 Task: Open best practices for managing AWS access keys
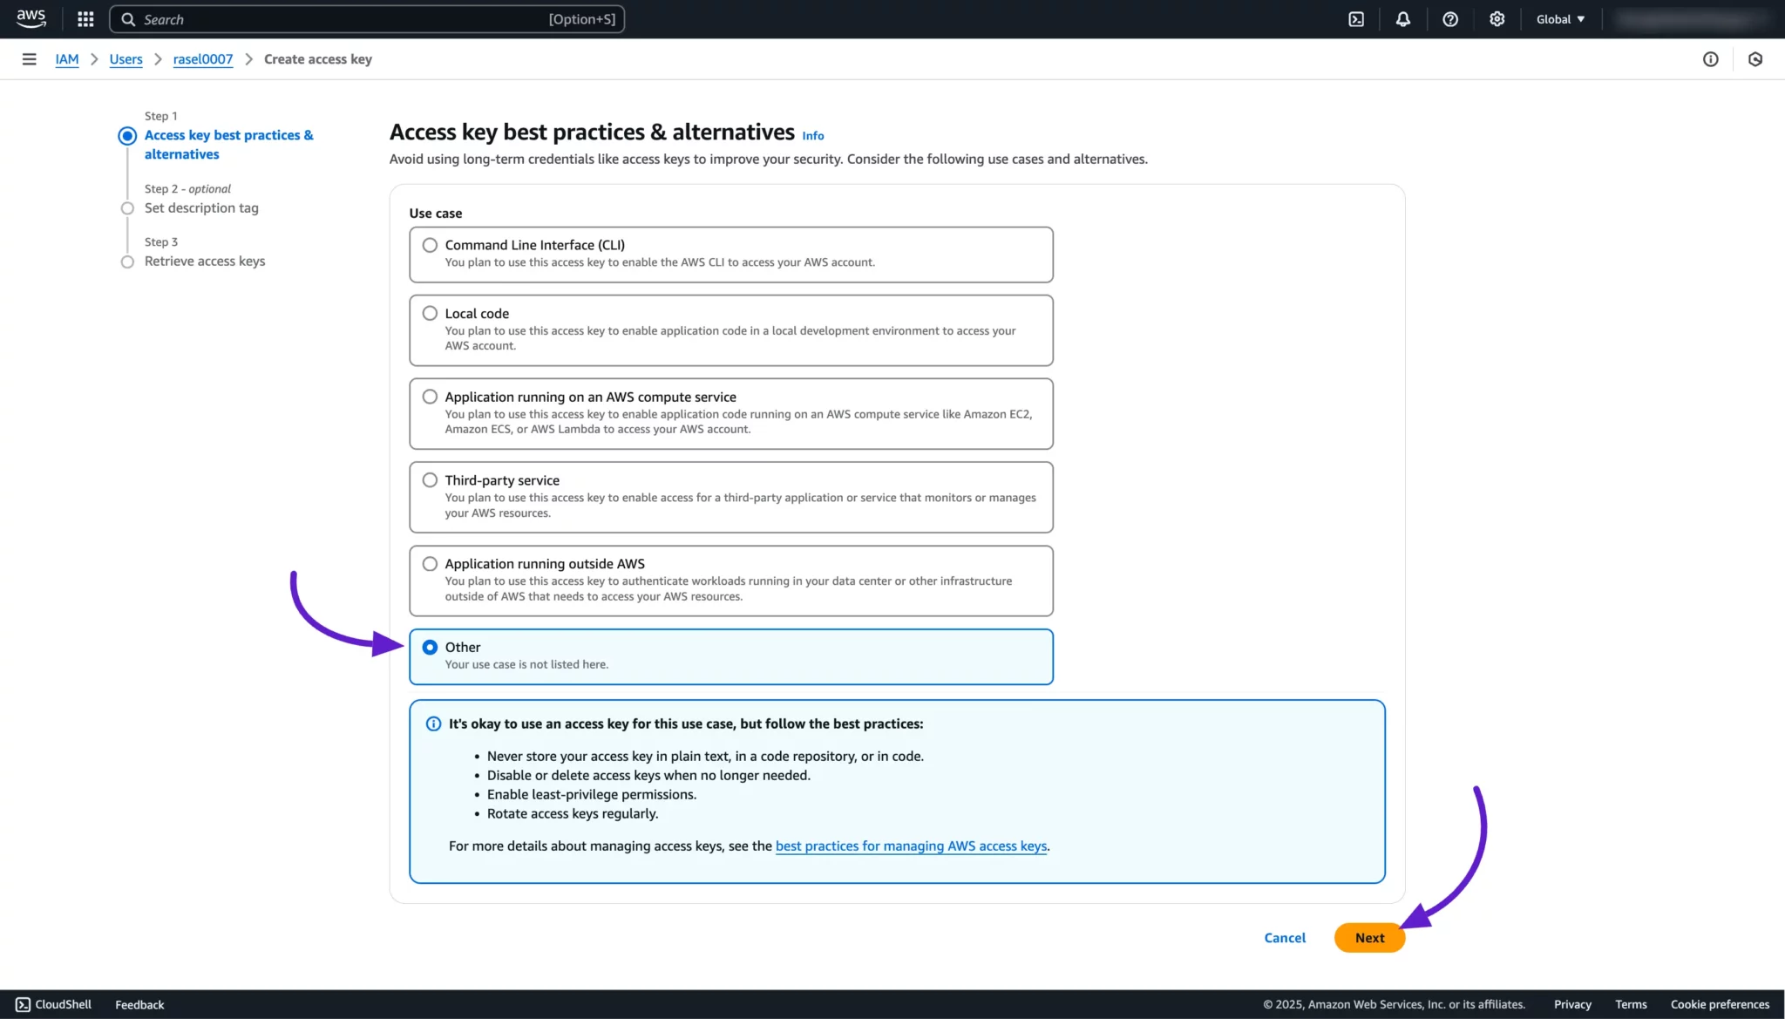(911, 846)
